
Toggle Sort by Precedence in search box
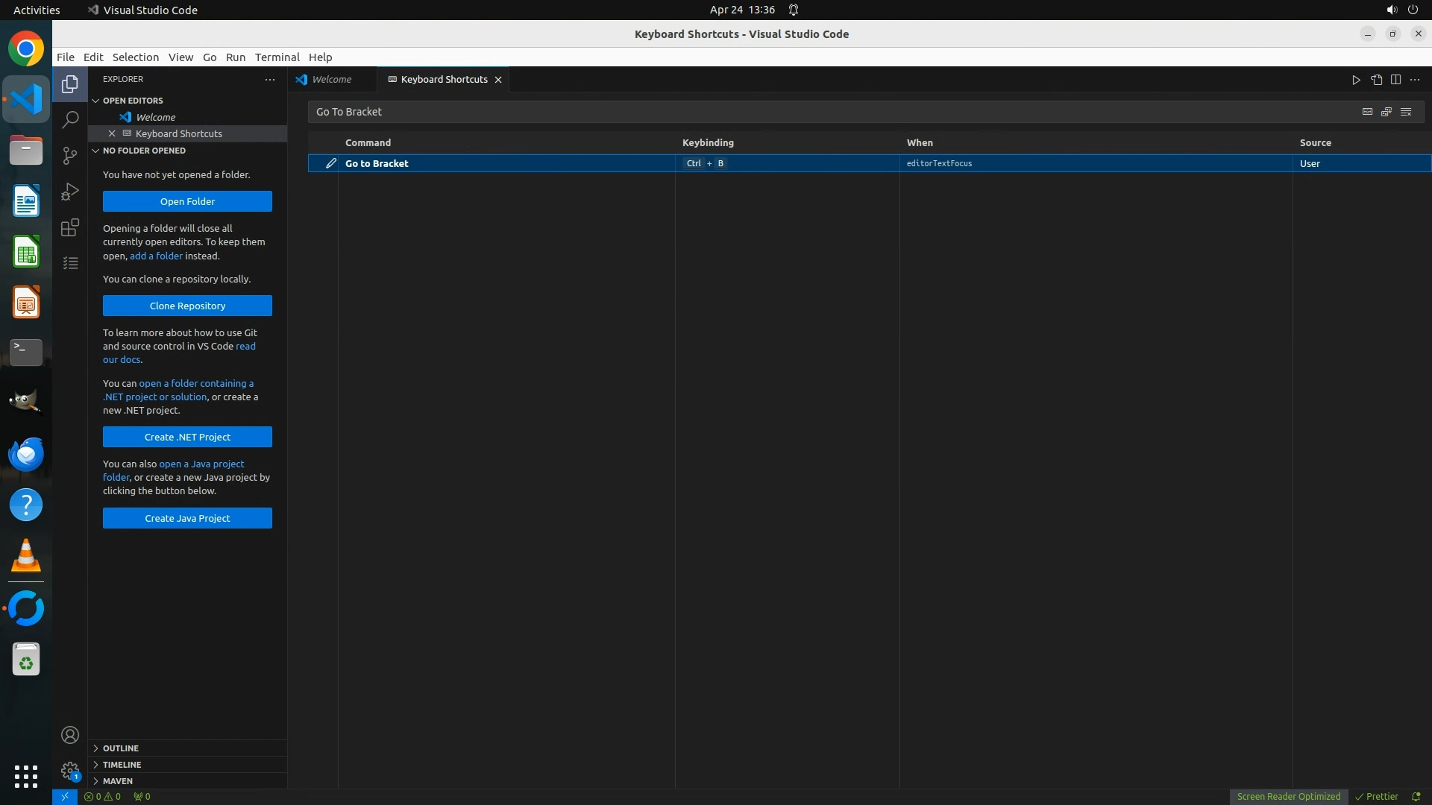tap(1387, 112)
